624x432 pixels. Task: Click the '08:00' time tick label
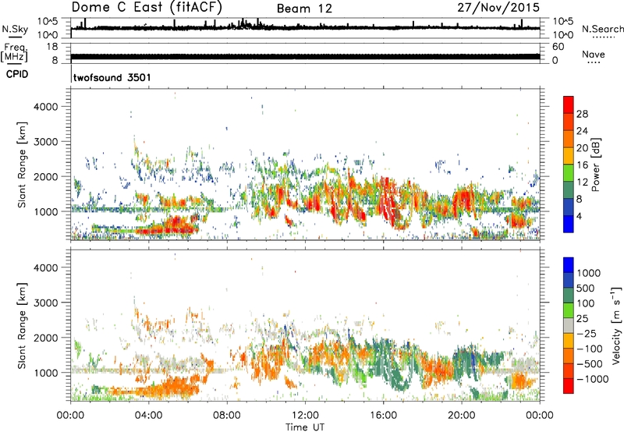point(227,416)
